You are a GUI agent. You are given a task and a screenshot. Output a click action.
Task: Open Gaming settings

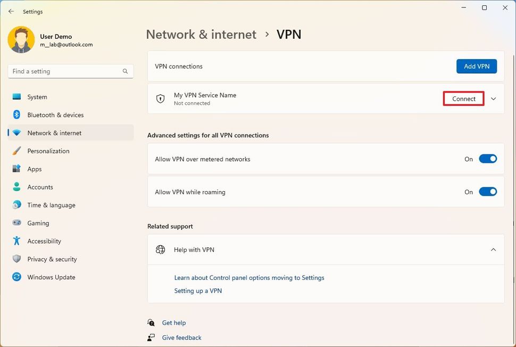pos(37,223)
